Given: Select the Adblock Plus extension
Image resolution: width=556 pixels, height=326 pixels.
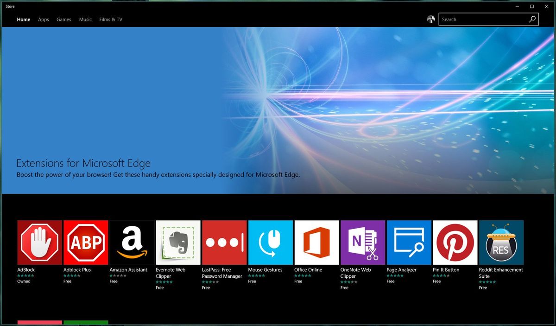Looking at the screenshot, I should coord(86,242).
